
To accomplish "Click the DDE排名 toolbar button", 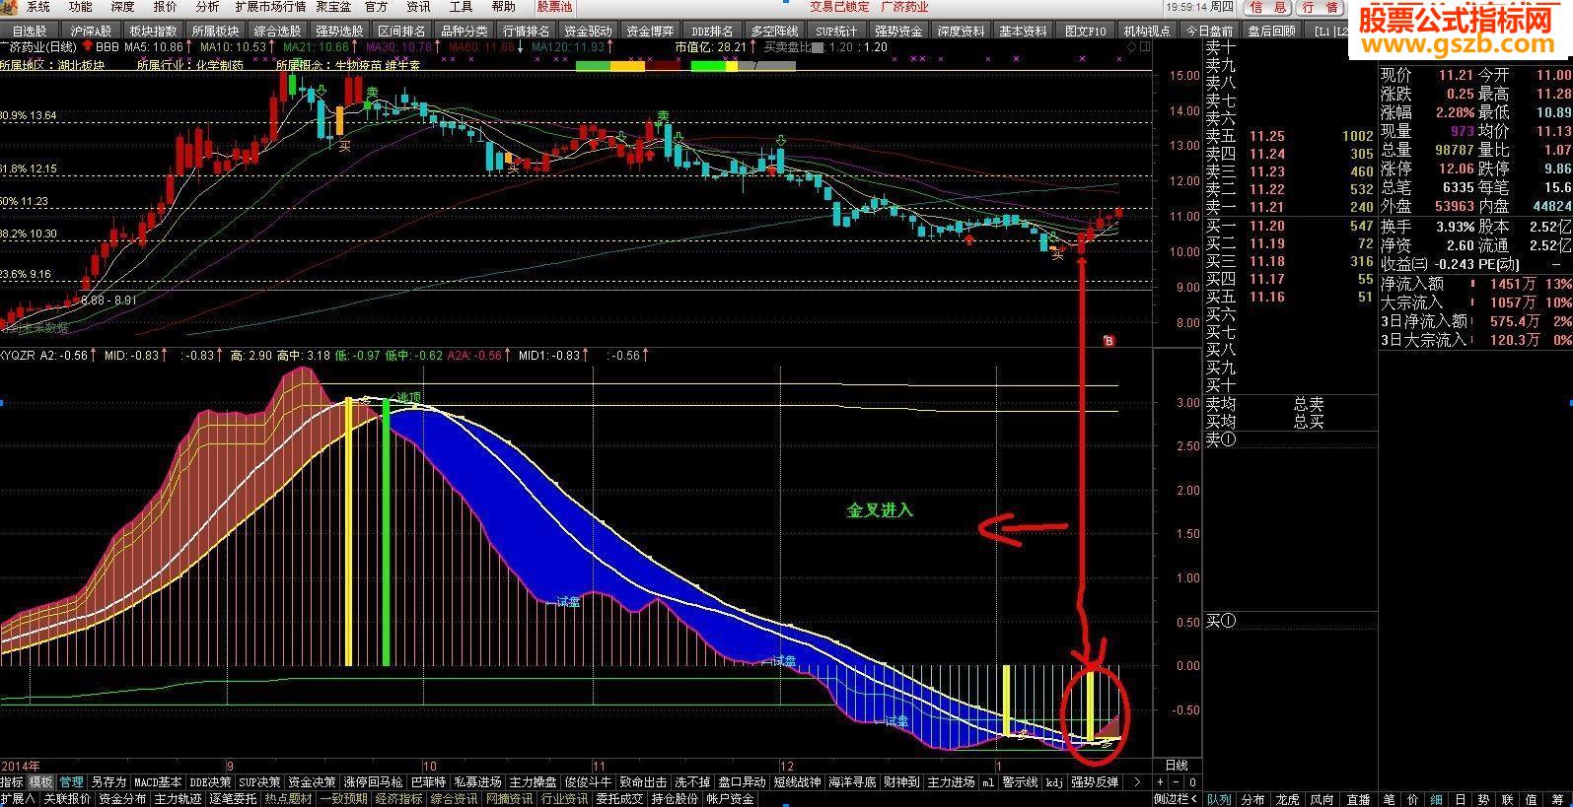I will [711, 32].
